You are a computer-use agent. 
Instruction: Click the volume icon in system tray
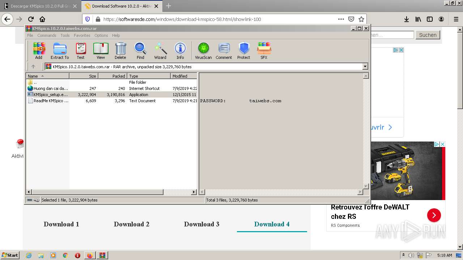tap(411, 255)
